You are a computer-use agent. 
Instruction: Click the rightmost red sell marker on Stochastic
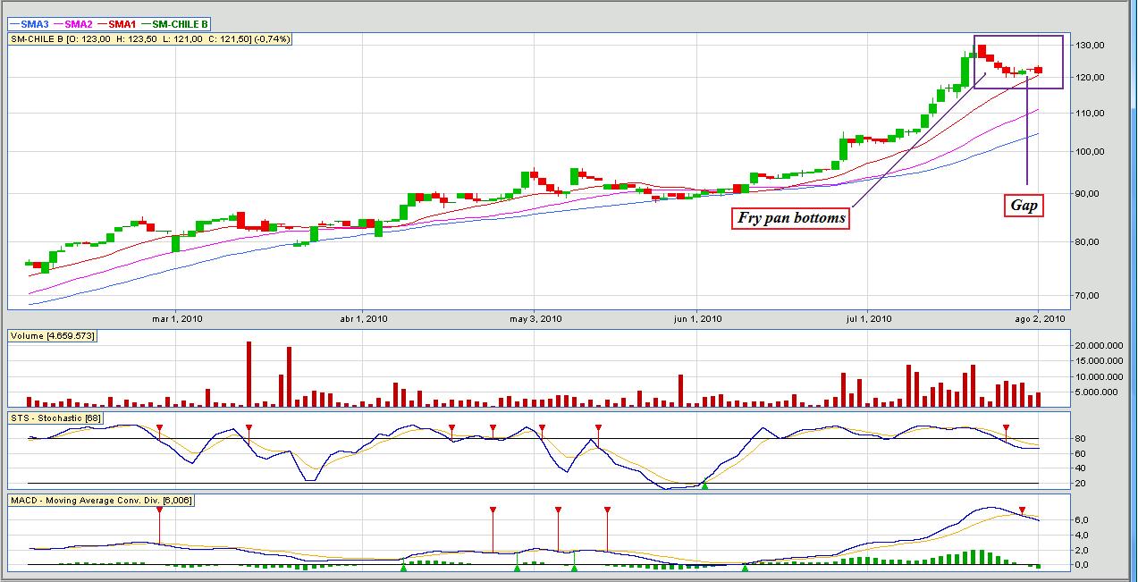[x=1006, y=427]
